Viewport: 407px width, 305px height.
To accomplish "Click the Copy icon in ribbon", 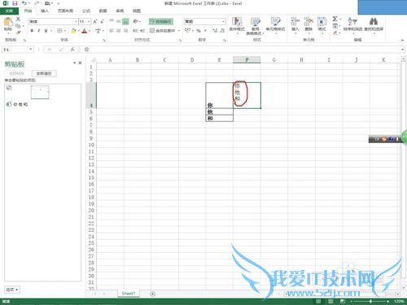I will pos(18,26).
